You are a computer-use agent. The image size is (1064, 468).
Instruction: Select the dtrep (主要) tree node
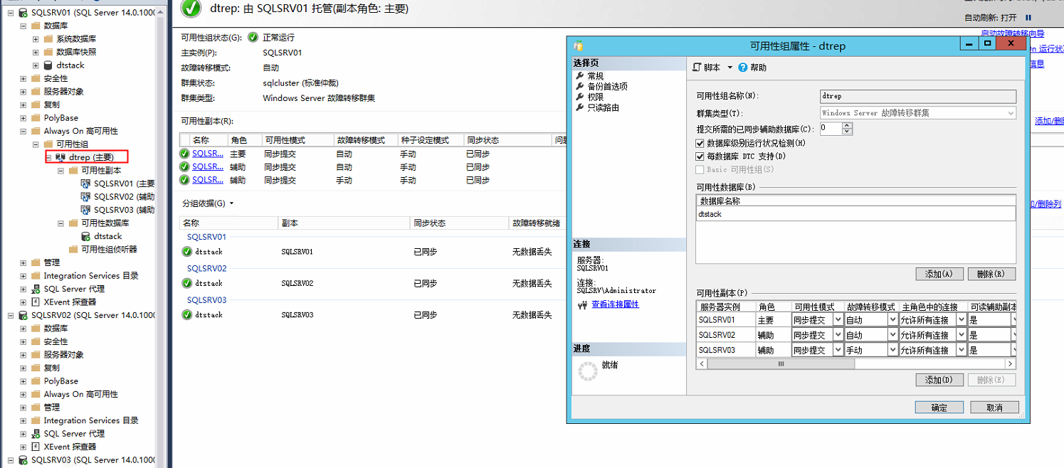pos(91,157)
